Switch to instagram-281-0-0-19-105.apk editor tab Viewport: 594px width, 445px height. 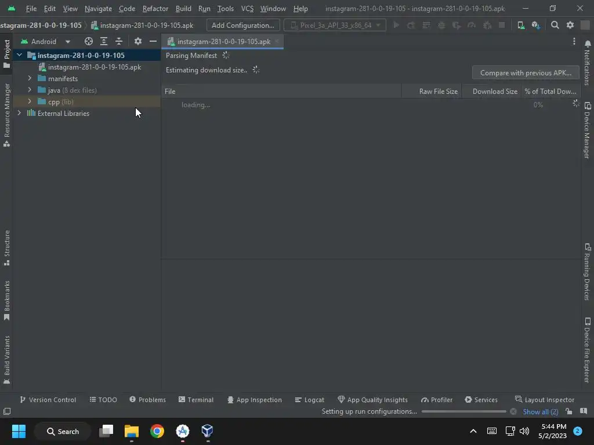pyautogui.click(x=223, y=42)
